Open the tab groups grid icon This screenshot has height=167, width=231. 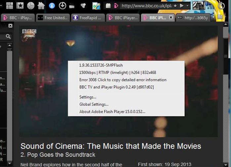coord(9,6)
